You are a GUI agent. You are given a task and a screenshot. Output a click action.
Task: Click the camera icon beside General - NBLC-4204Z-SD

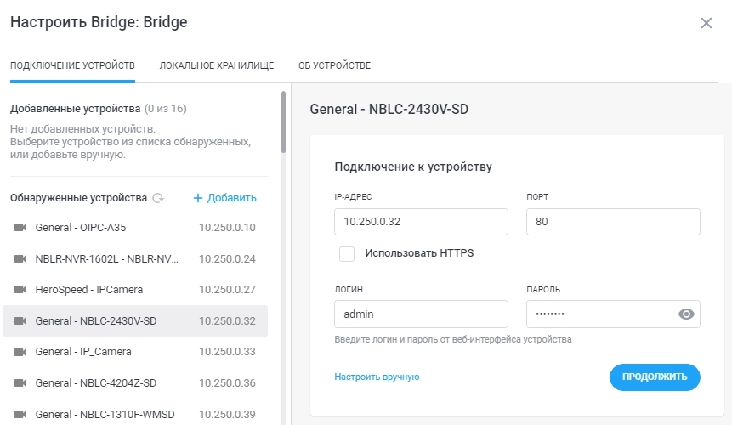[x=20, y=382]
